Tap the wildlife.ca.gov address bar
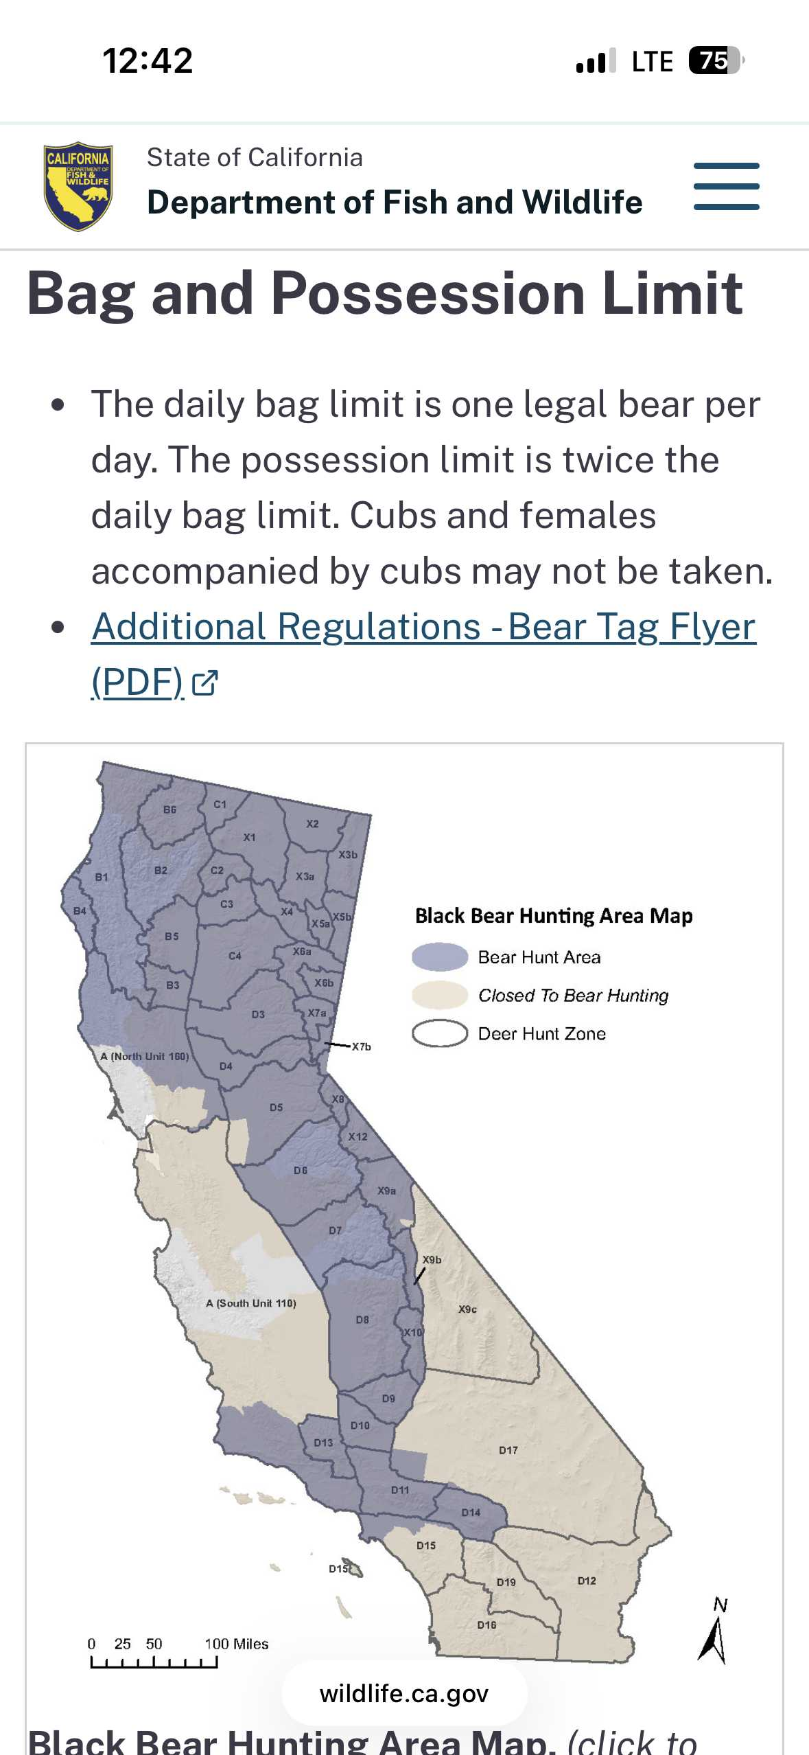Image resolution: width=809 pixels, height=1755 pixels. click(x=404, y=1693)
